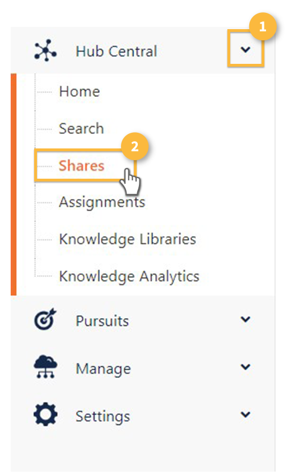Click the Pursuits target icon
Viewport: 289px width, 475px height.
pos(45,319)
